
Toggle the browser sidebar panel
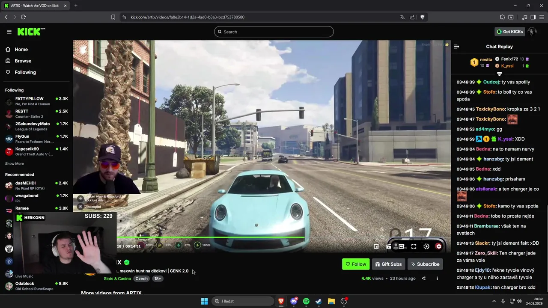(533, 17)
